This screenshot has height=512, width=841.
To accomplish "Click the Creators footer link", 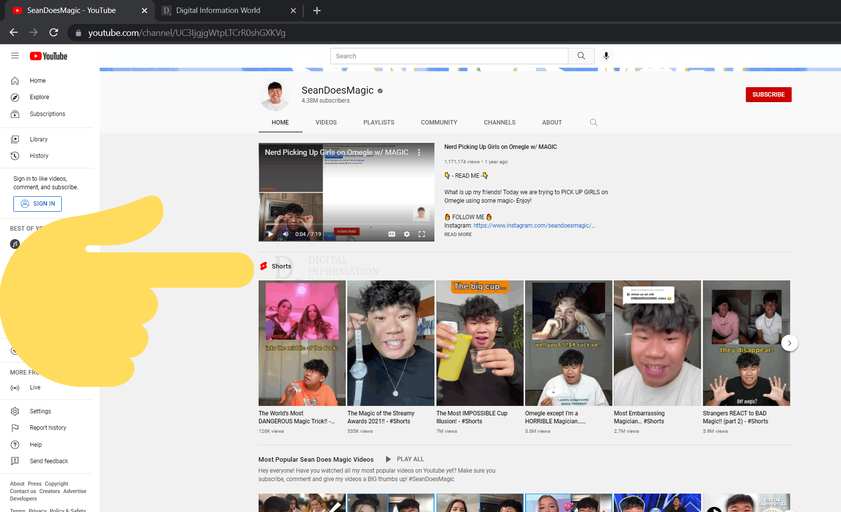I will pyautogui.click(x=49, y=491).
